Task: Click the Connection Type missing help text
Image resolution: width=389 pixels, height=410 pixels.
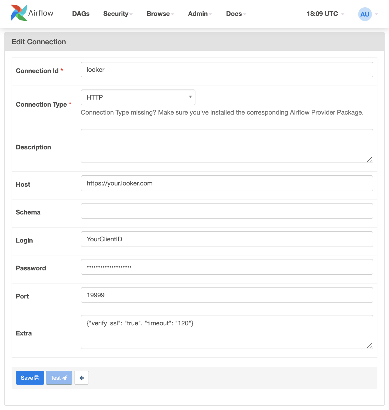Action: (222, 112)
